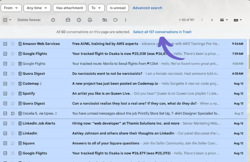250x162 pixels.
Task: Toggle importance marker on Quora Digest 4:38 AM email
Action: coord(13,74)
